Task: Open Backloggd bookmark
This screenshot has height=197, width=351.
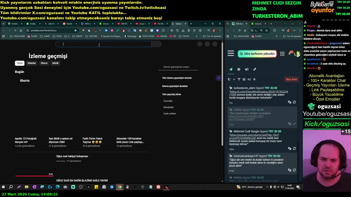Action: click(x=130, y=36)
